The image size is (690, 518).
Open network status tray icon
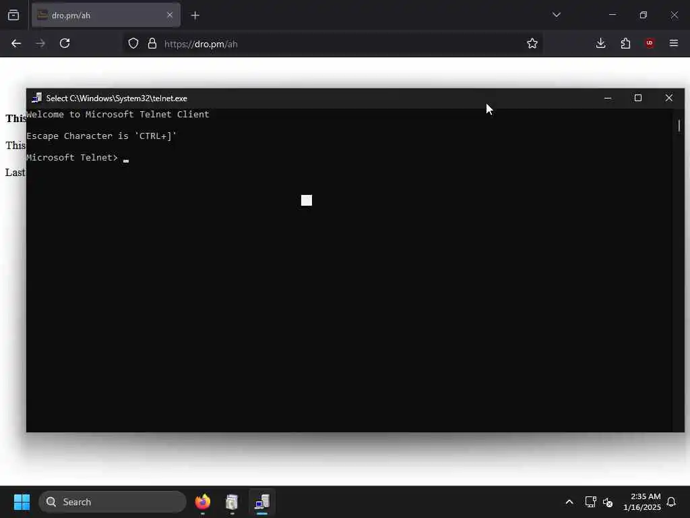pos(590,502)
